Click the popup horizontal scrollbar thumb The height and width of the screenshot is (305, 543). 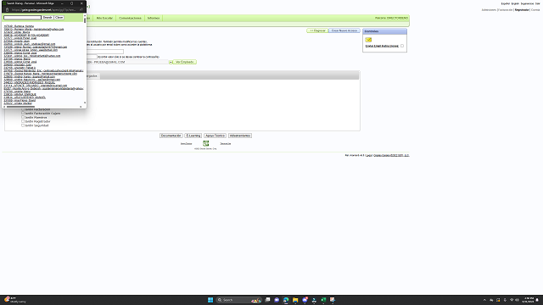[20, 107]
